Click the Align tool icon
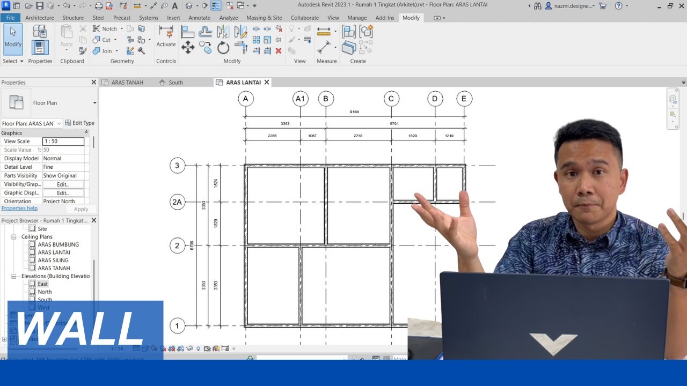This screenshot has height=386, width=687. pos(187,32)
